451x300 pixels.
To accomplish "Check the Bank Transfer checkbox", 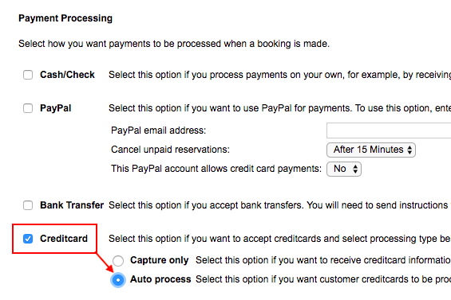I will point(28,205).
